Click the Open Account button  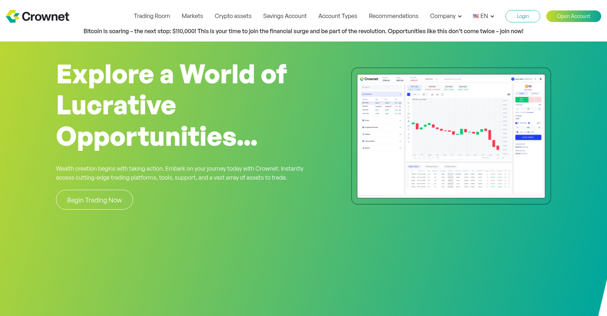(573, 16)
